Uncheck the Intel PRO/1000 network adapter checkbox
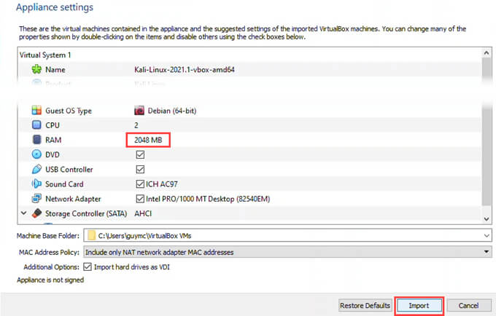 (140, 199)
